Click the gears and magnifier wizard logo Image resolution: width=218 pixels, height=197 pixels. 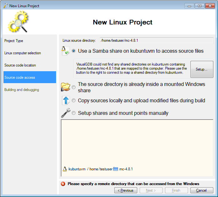18,22
